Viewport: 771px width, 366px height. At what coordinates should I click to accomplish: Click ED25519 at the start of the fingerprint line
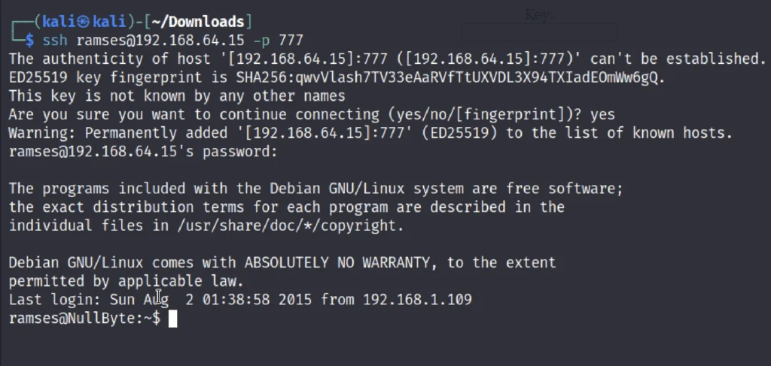pyautogui.click(x=38, y=77)
